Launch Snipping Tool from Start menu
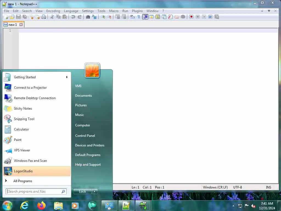 tap(37, 119)
